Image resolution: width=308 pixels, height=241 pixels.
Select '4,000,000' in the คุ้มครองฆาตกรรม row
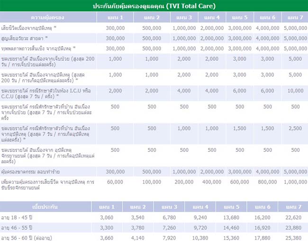click(268, 172)
